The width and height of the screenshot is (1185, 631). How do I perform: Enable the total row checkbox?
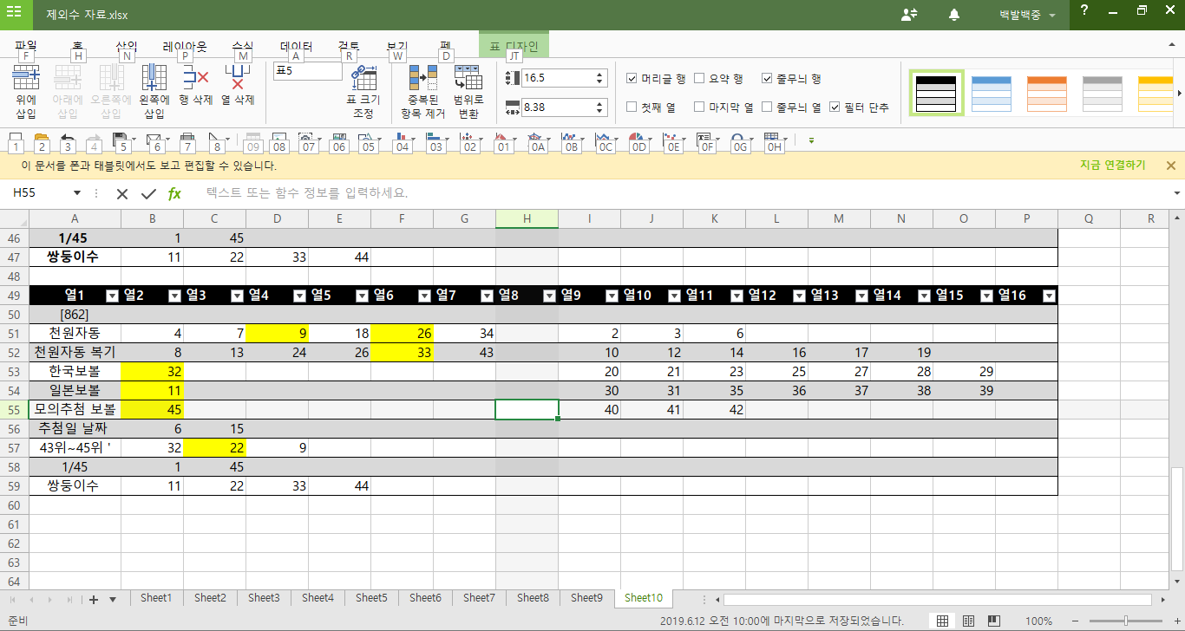coord(699,79)
